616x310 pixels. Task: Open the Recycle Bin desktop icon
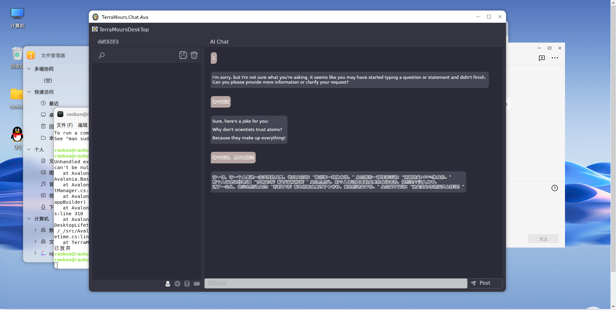17,58
